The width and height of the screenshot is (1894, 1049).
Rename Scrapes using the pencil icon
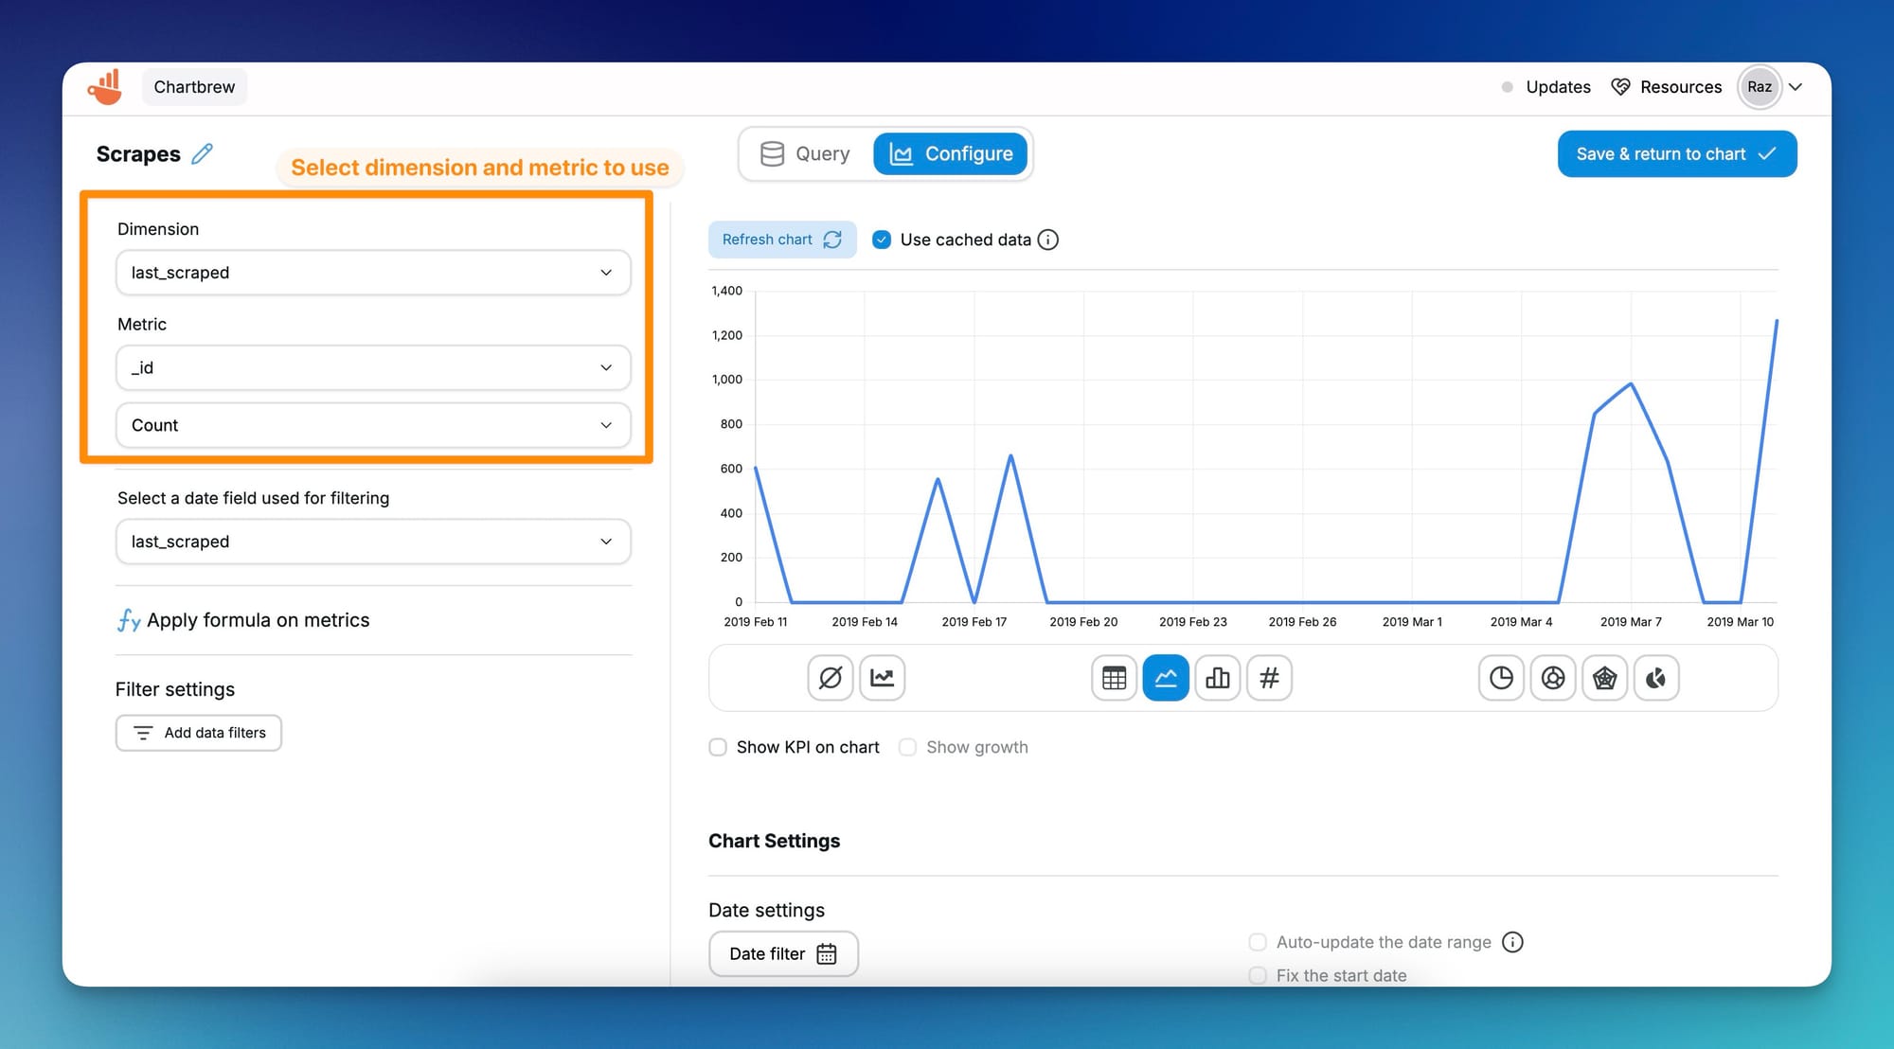coord(202,153)
